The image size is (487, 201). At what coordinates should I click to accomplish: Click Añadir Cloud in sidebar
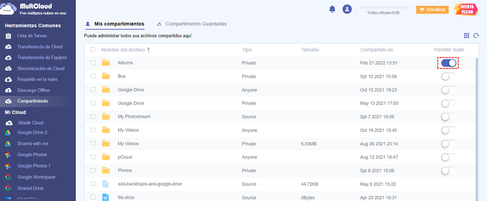[30, 123]
